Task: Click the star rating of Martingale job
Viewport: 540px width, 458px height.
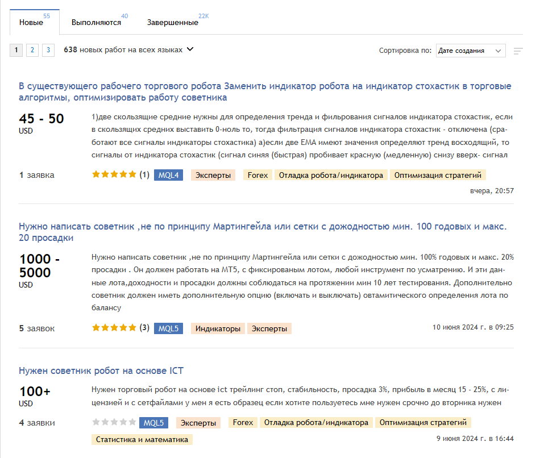Action: point(114,328)
